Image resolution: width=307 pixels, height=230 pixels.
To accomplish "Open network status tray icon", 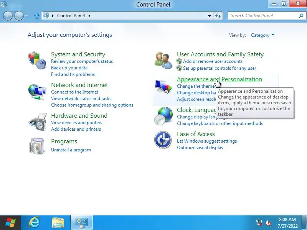I will point(259,223).
